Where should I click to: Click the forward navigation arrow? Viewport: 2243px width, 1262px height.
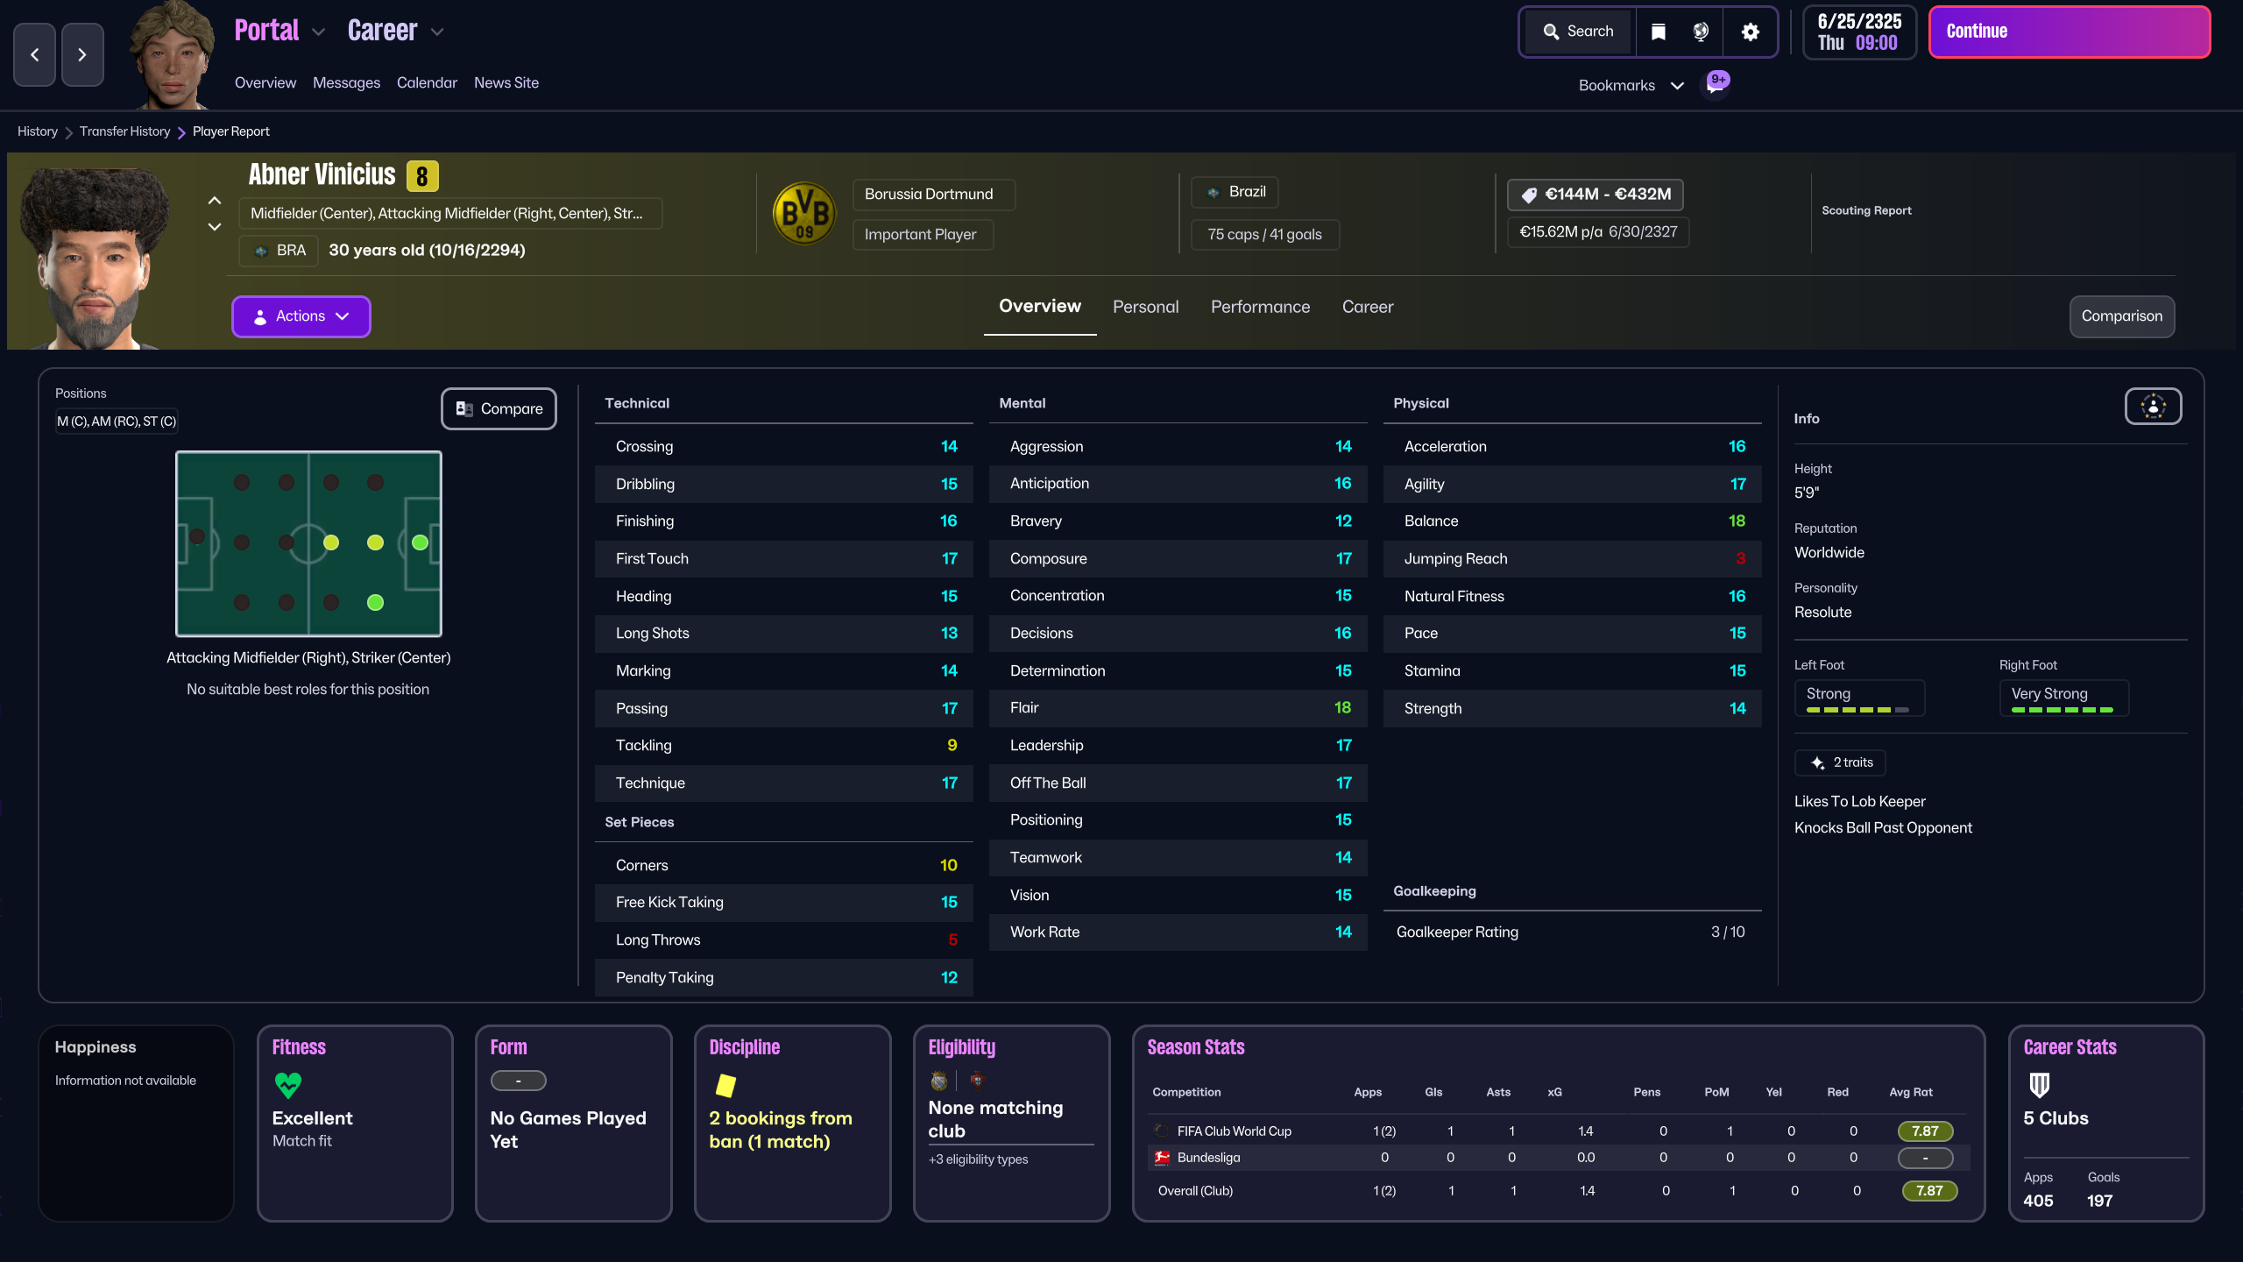[82, 54]
